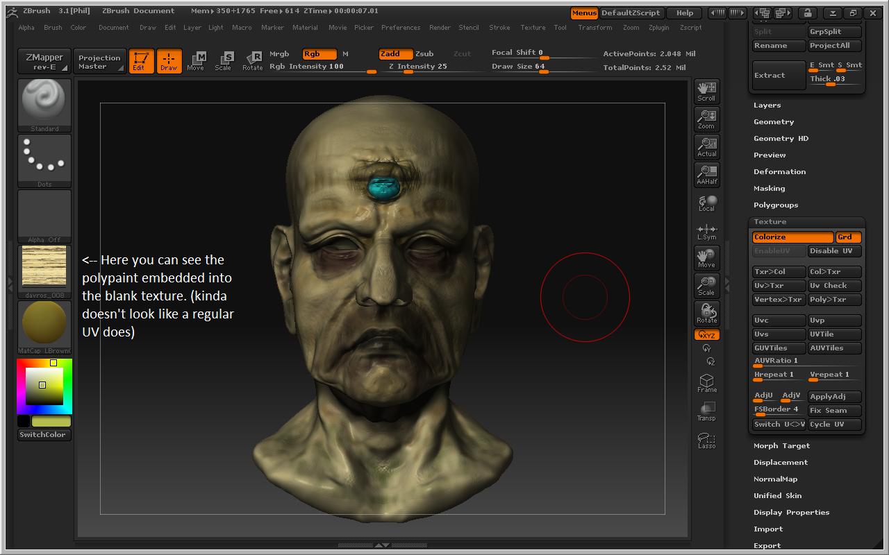Select the Rotate tool in top shelf
Viewport: 889px width, 555px height.
tap(252, 61)
